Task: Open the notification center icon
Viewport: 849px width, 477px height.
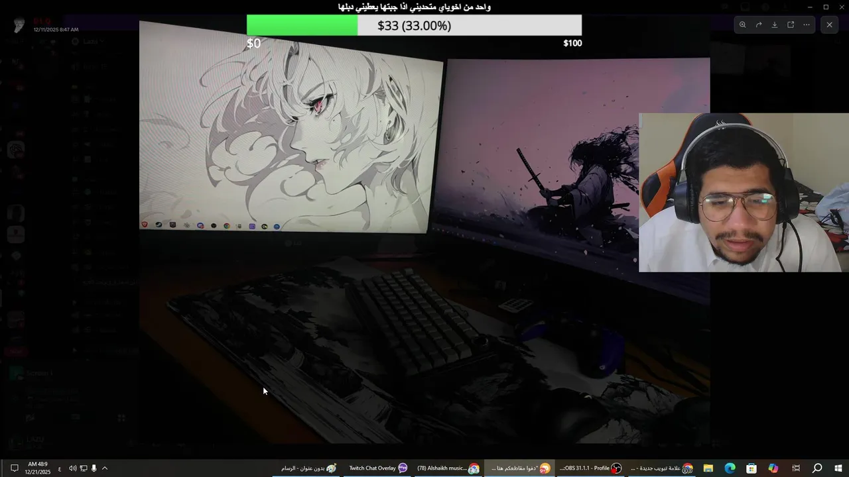Action: point(14,468)
